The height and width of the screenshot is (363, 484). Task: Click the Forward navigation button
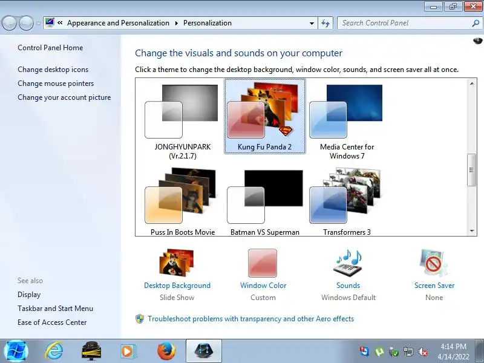[26, 23]
